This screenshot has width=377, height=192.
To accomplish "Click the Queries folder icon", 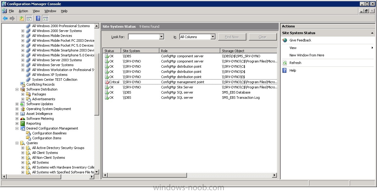I will click(x=23, y=143).
